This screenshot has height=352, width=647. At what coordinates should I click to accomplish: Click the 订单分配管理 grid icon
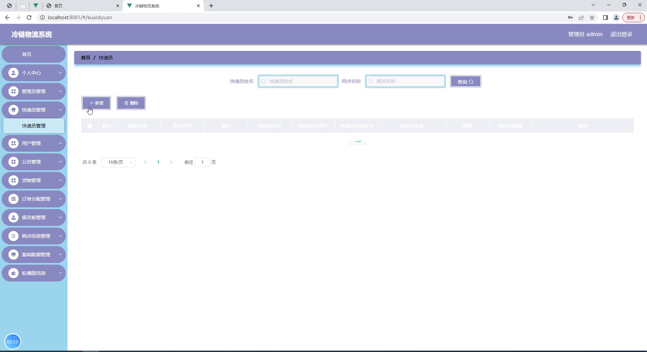[13, 199]
